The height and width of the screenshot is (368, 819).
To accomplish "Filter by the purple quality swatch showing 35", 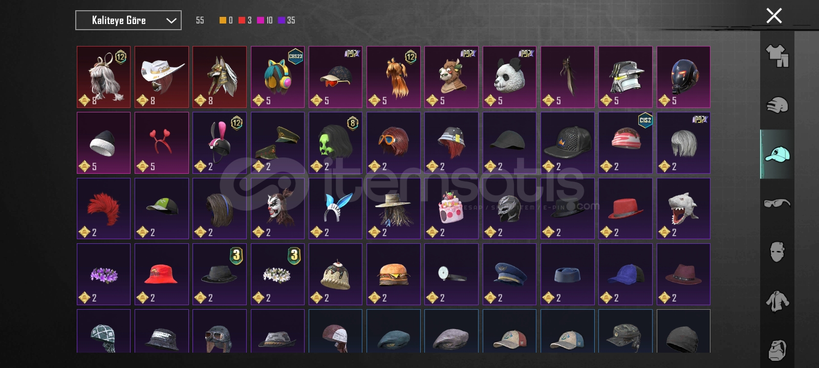I will (282, 20).
